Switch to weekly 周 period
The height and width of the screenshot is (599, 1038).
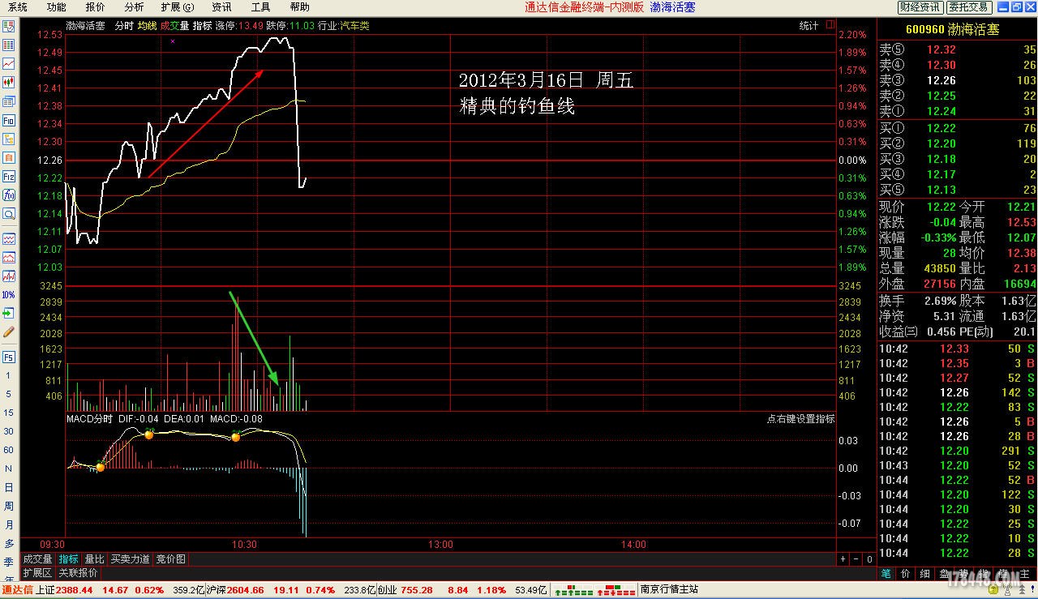(x=9, y=506)
